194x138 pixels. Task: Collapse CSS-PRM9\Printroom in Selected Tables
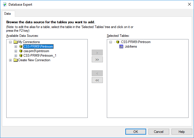111,42
